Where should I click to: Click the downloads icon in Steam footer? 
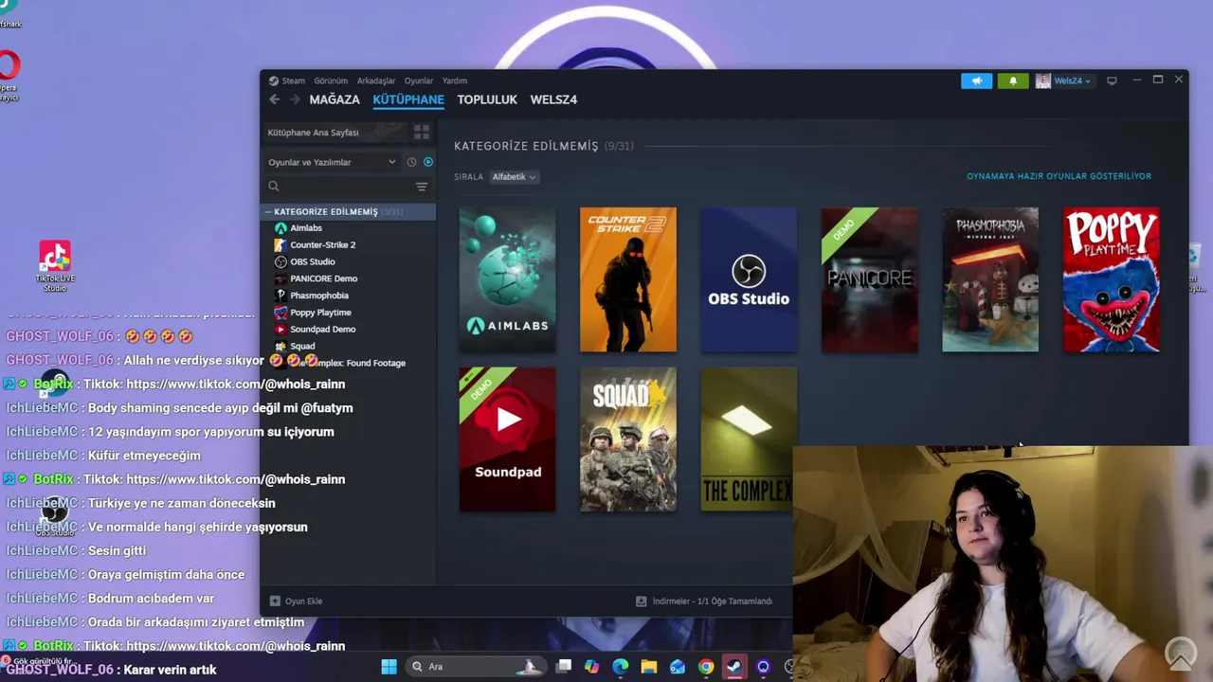642,601
